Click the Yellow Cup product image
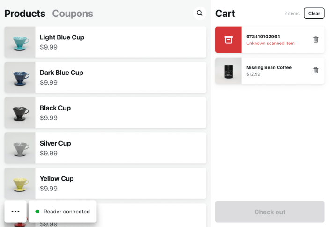The width and height of the screenshot is (329, 227). click(20, 183)
